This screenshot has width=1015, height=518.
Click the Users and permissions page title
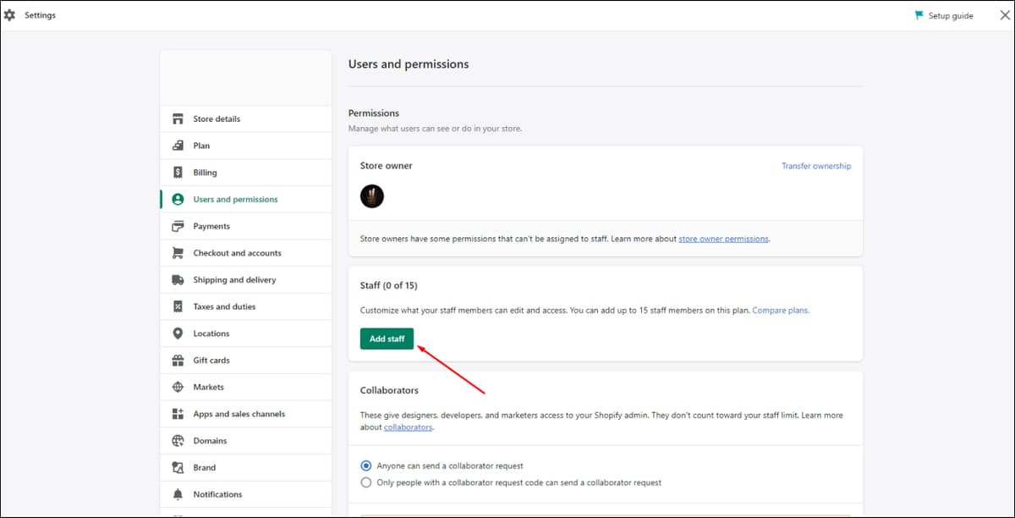tap(409, 64)
